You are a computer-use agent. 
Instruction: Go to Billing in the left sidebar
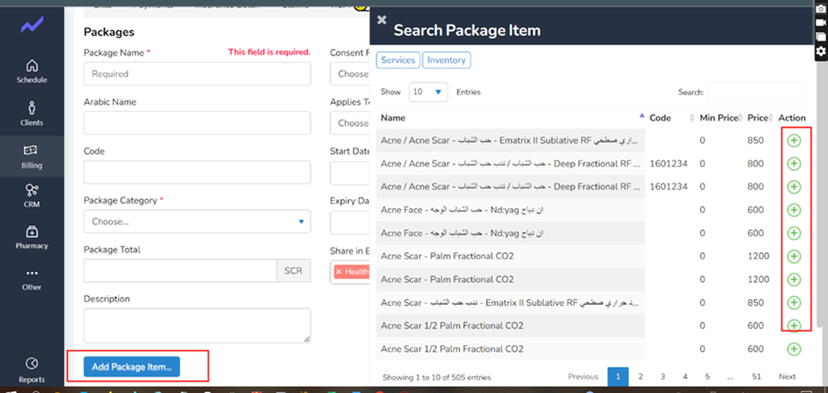pyautogui.click(x=32, y=156)
